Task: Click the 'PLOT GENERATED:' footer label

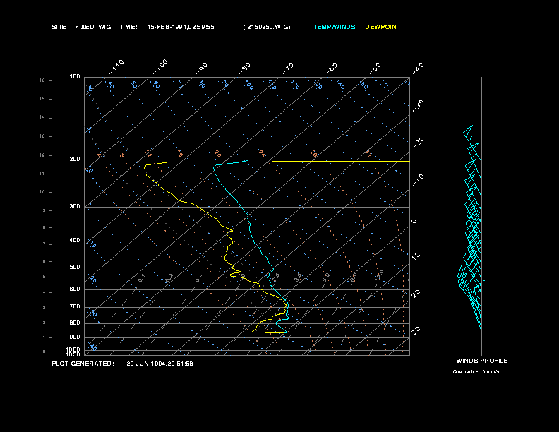Action: click(83, 364)
